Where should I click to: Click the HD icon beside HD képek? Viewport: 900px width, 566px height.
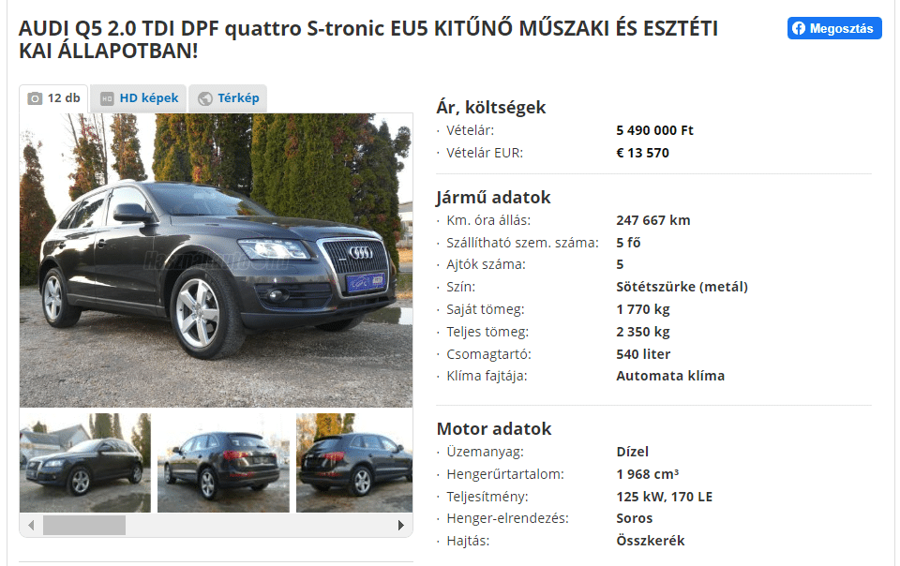[107, 98]
